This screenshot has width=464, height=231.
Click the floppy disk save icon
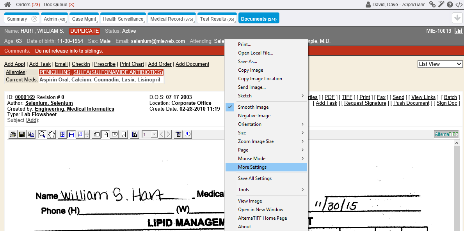tap(22, 134)
